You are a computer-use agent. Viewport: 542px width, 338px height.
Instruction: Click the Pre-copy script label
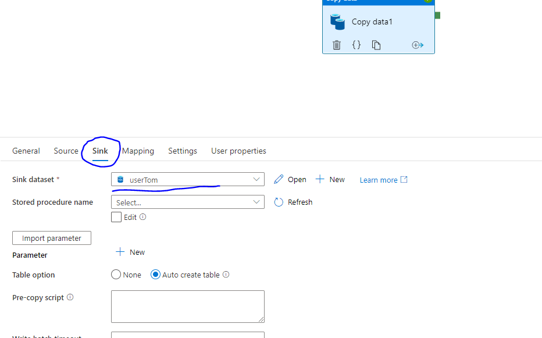(x=38, y=297)
